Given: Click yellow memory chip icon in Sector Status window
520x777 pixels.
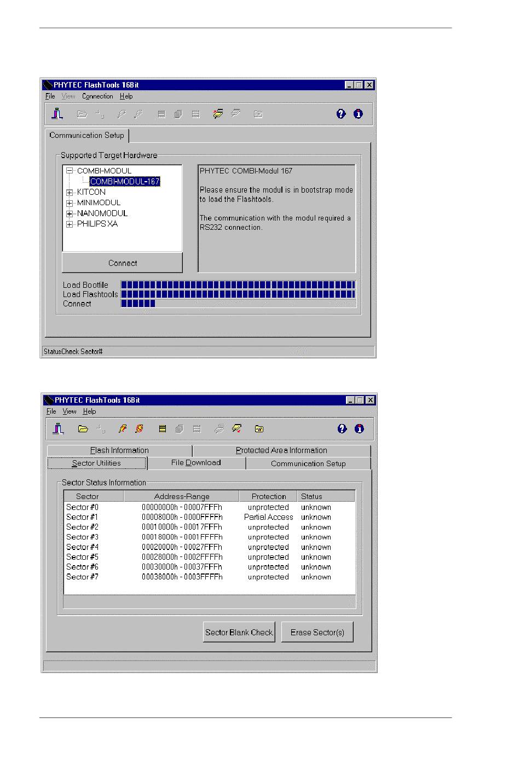Looking at the screenshot, I should [163, 429].
